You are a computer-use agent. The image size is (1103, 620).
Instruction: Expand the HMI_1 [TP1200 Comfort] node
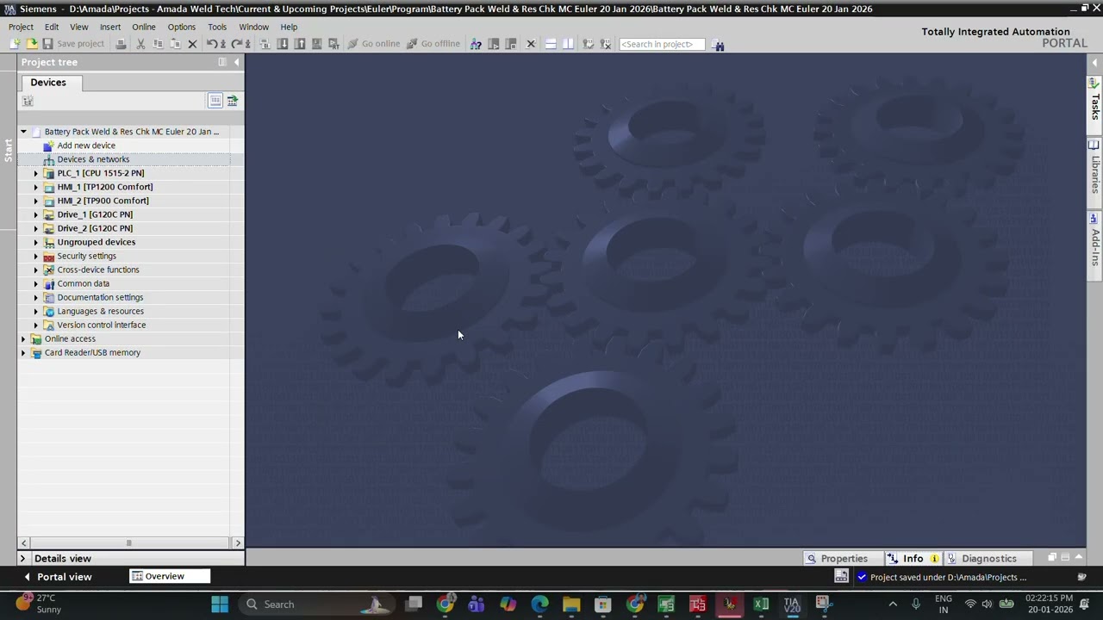(36, 187)
